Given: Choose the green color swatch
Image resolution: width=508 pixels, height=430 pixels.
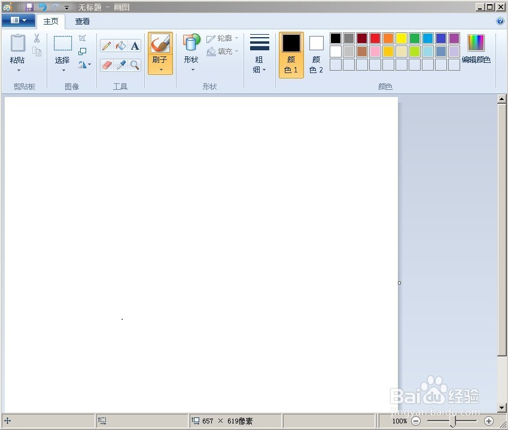Looking at the screenshot, I should pos(415,38).
